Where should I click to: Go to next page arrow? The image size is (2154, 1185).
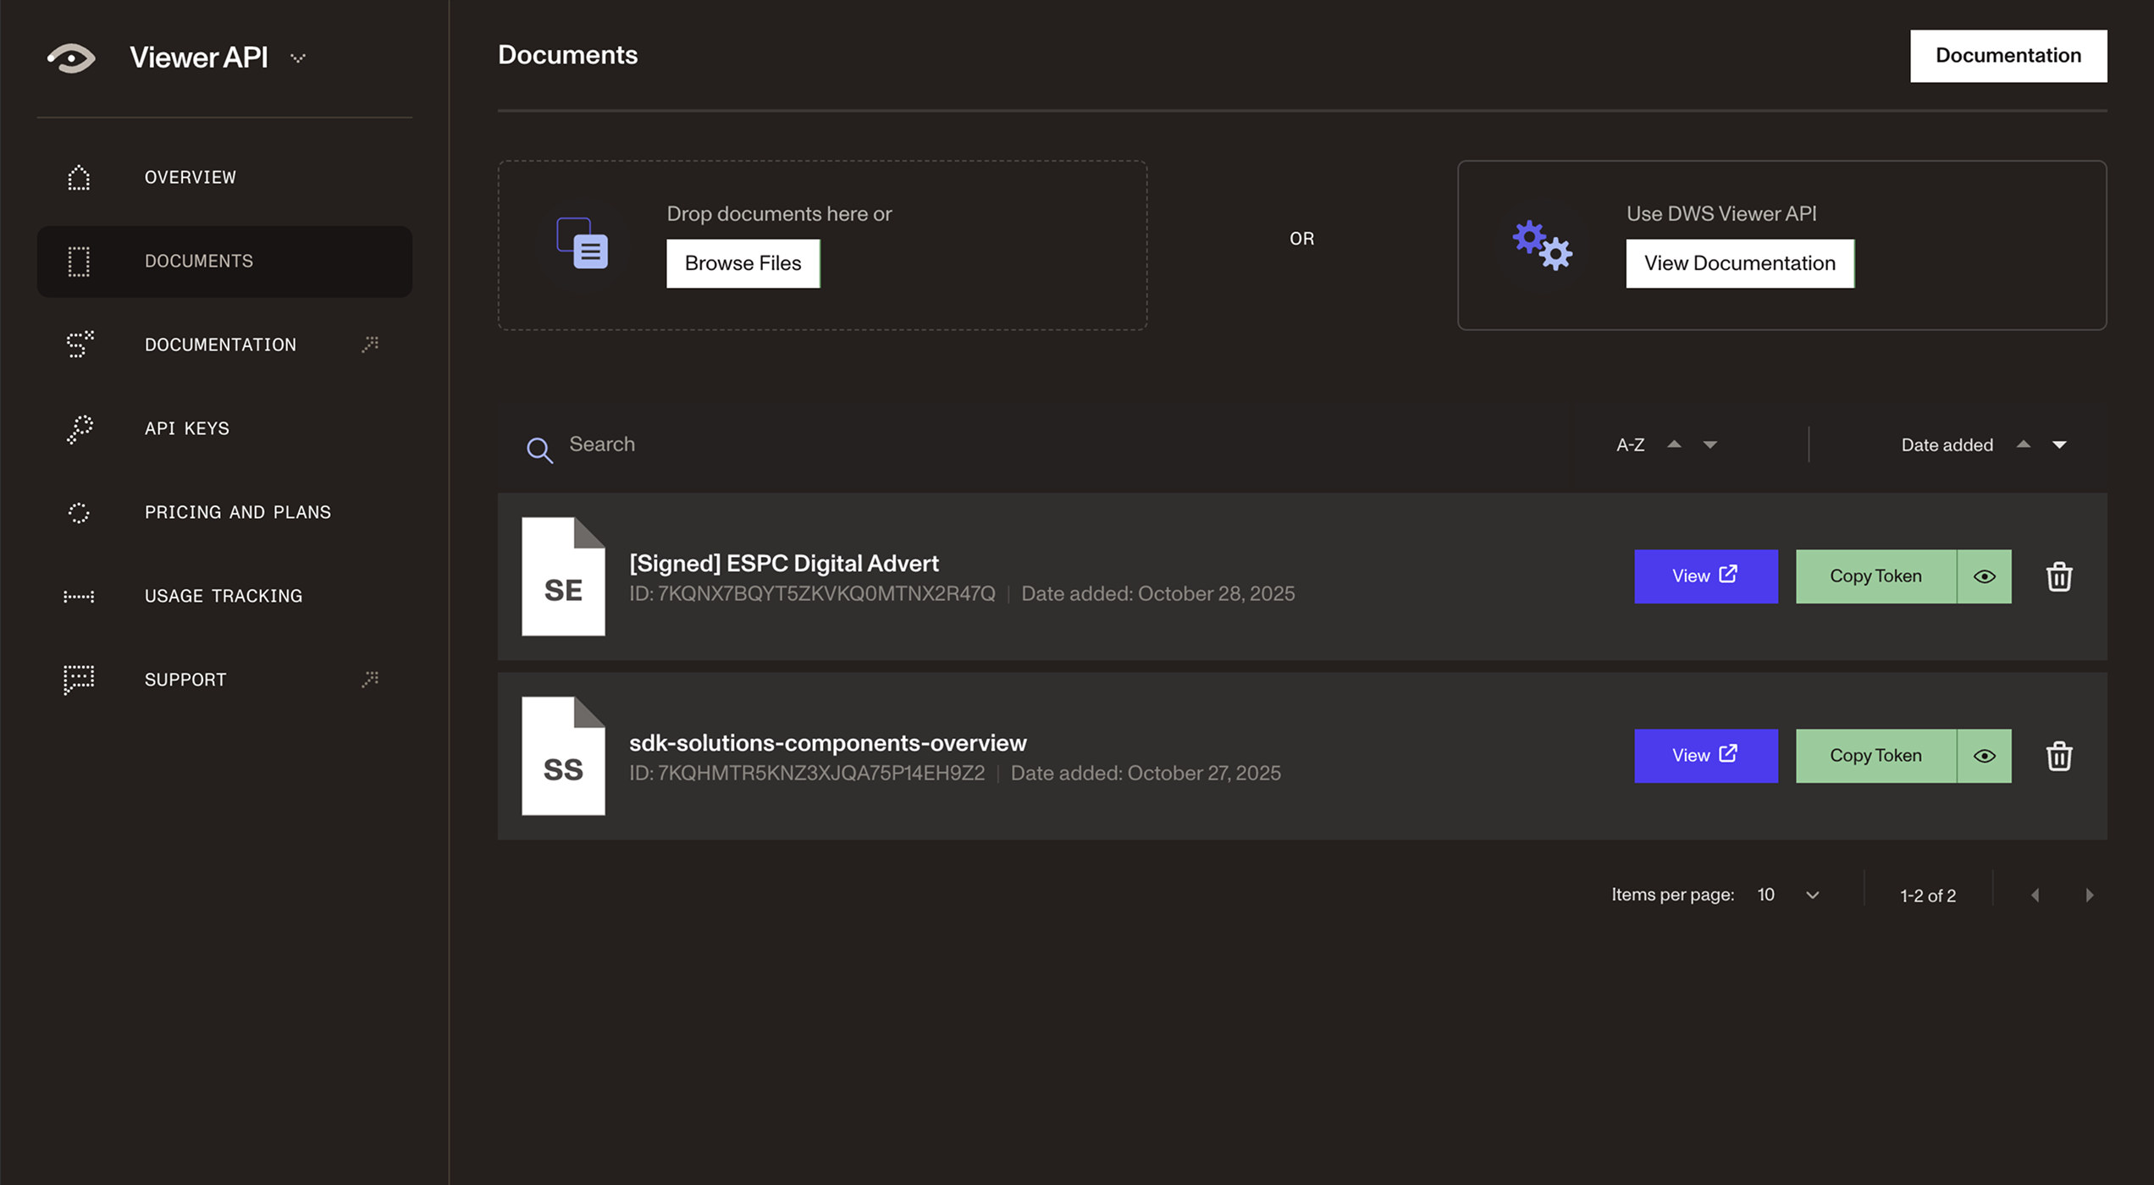pyautogui.click(x=2089, y=895)
